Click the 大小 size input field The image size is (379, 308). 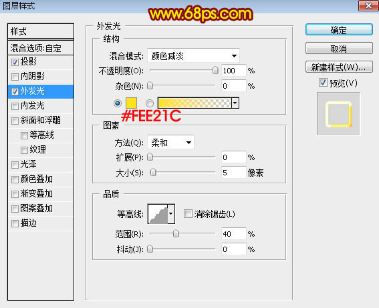233,173
